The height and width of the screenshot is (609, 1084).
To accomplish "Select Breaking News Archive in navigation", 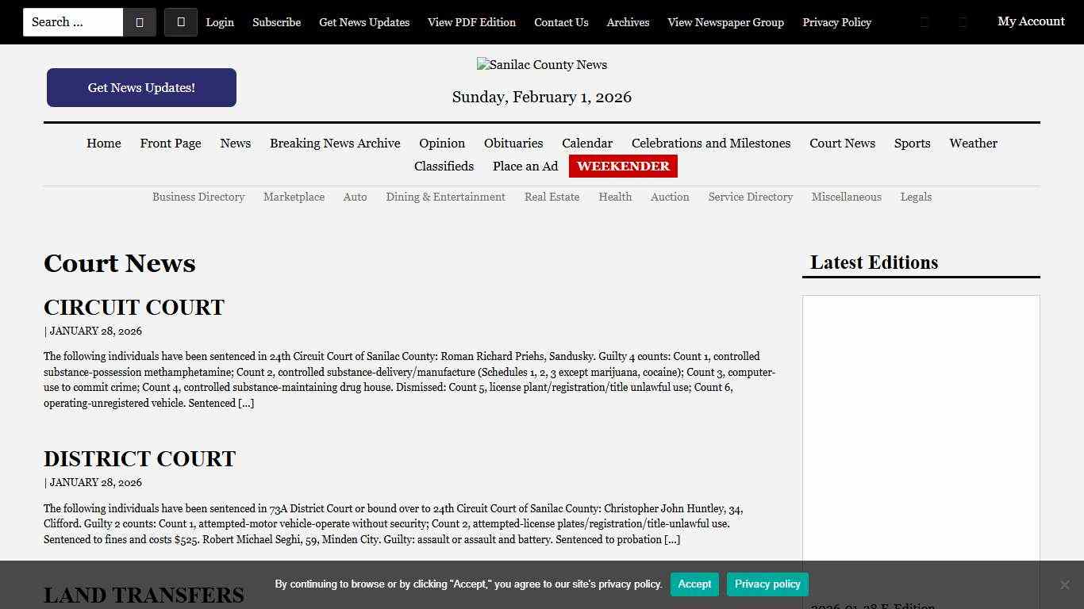I will [x=335, y=144].
